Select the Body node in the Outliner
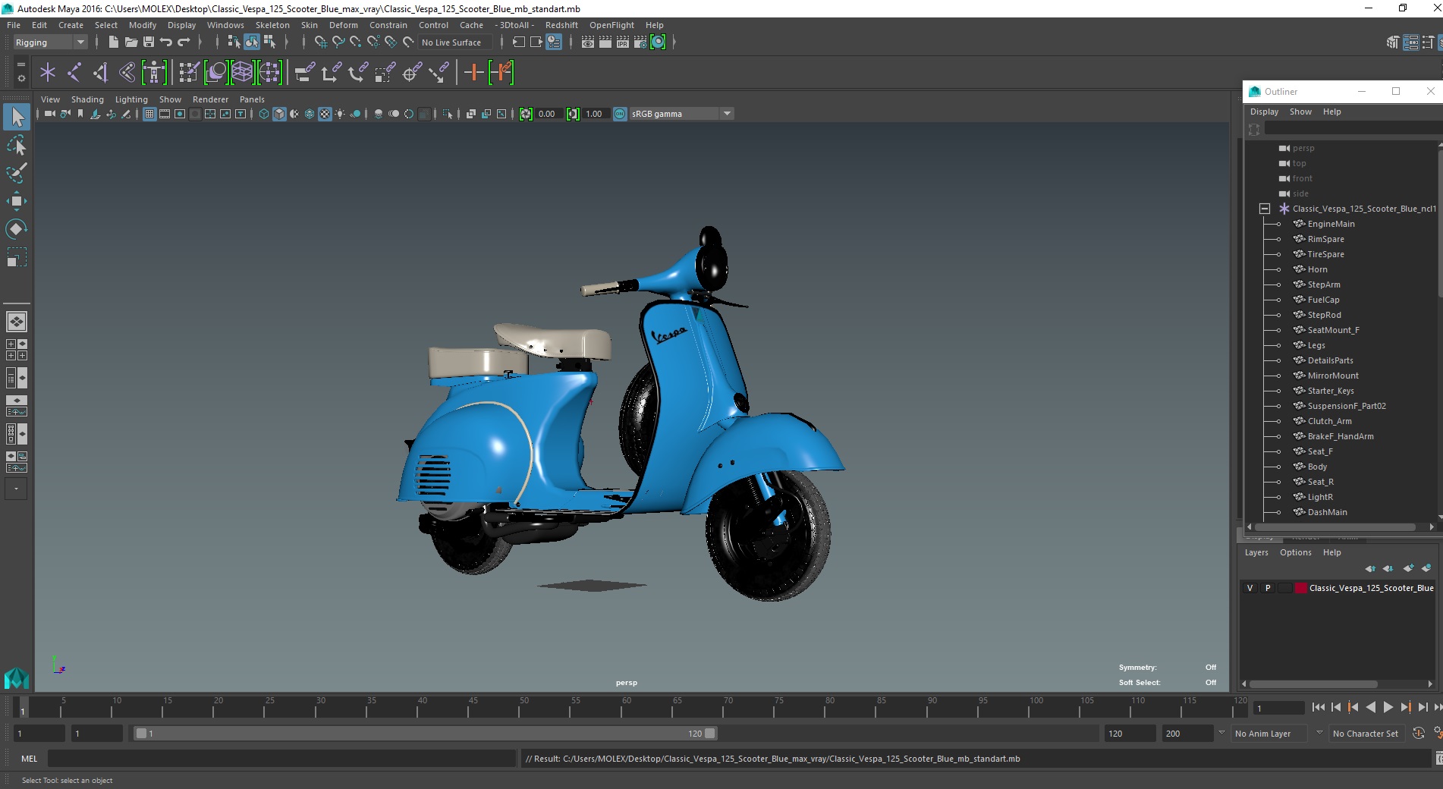This screenshot has height=789, width=1443. [x=1317, y=467]
